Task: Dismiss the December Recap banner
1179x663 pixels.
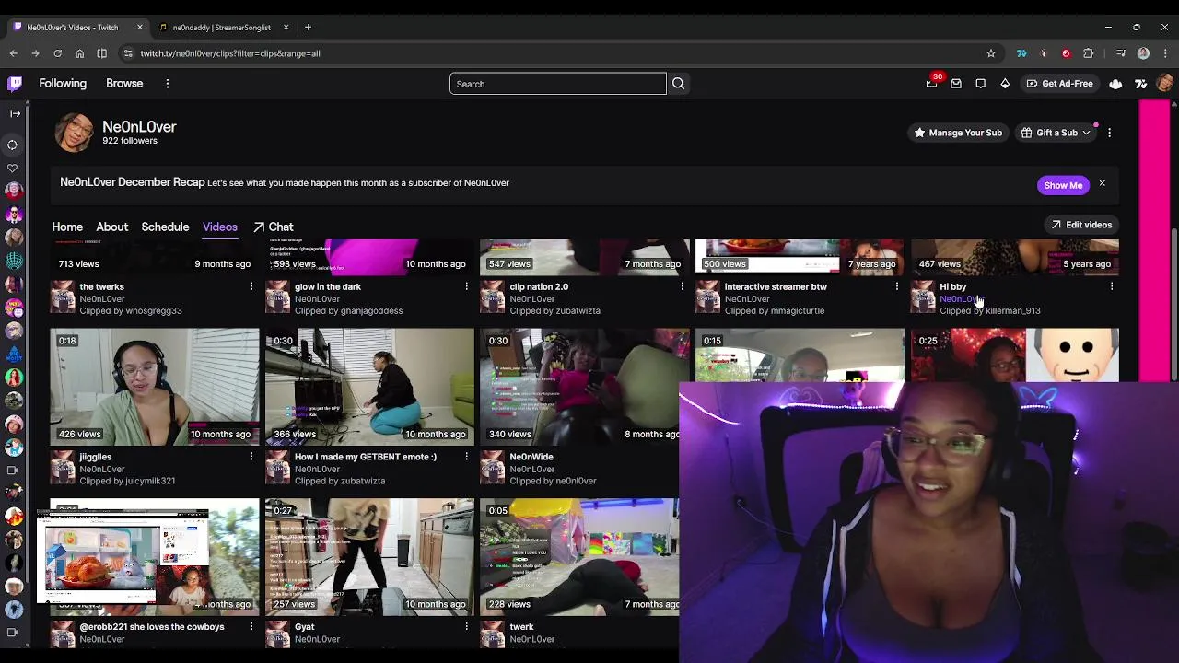Action: coord(1102,184)
